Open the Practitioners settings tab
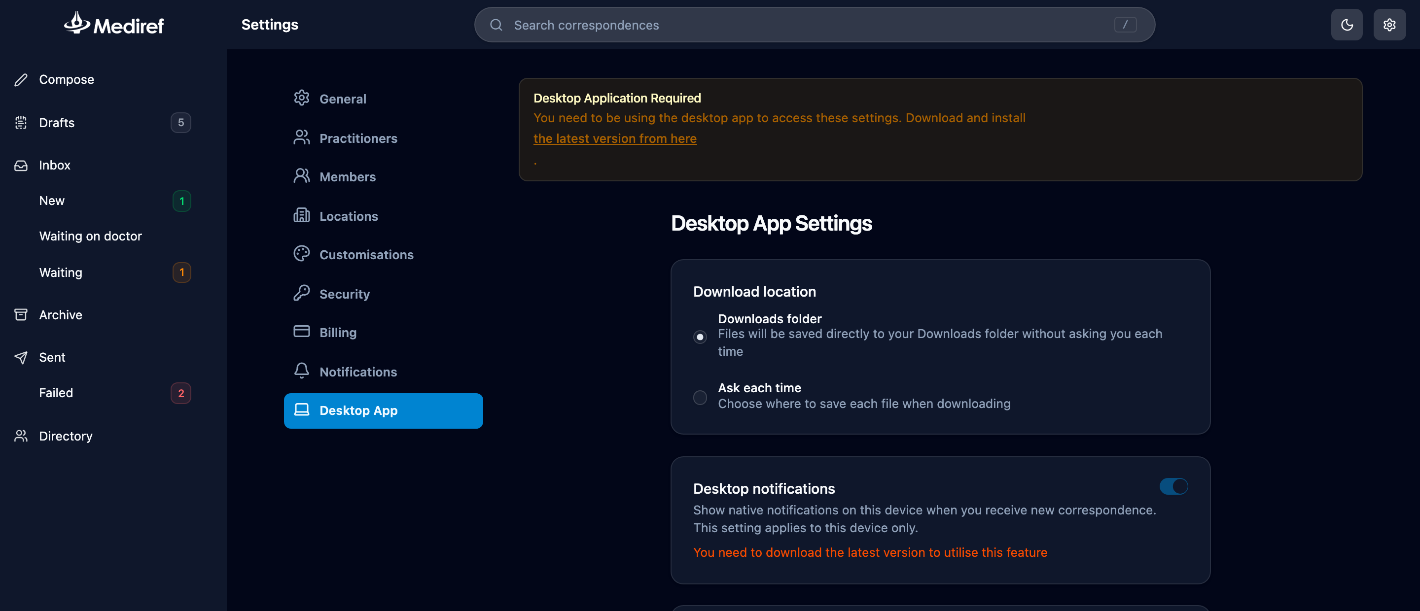Image resolution: width=1420 pixels, height=611 pixels. [384, 138]
